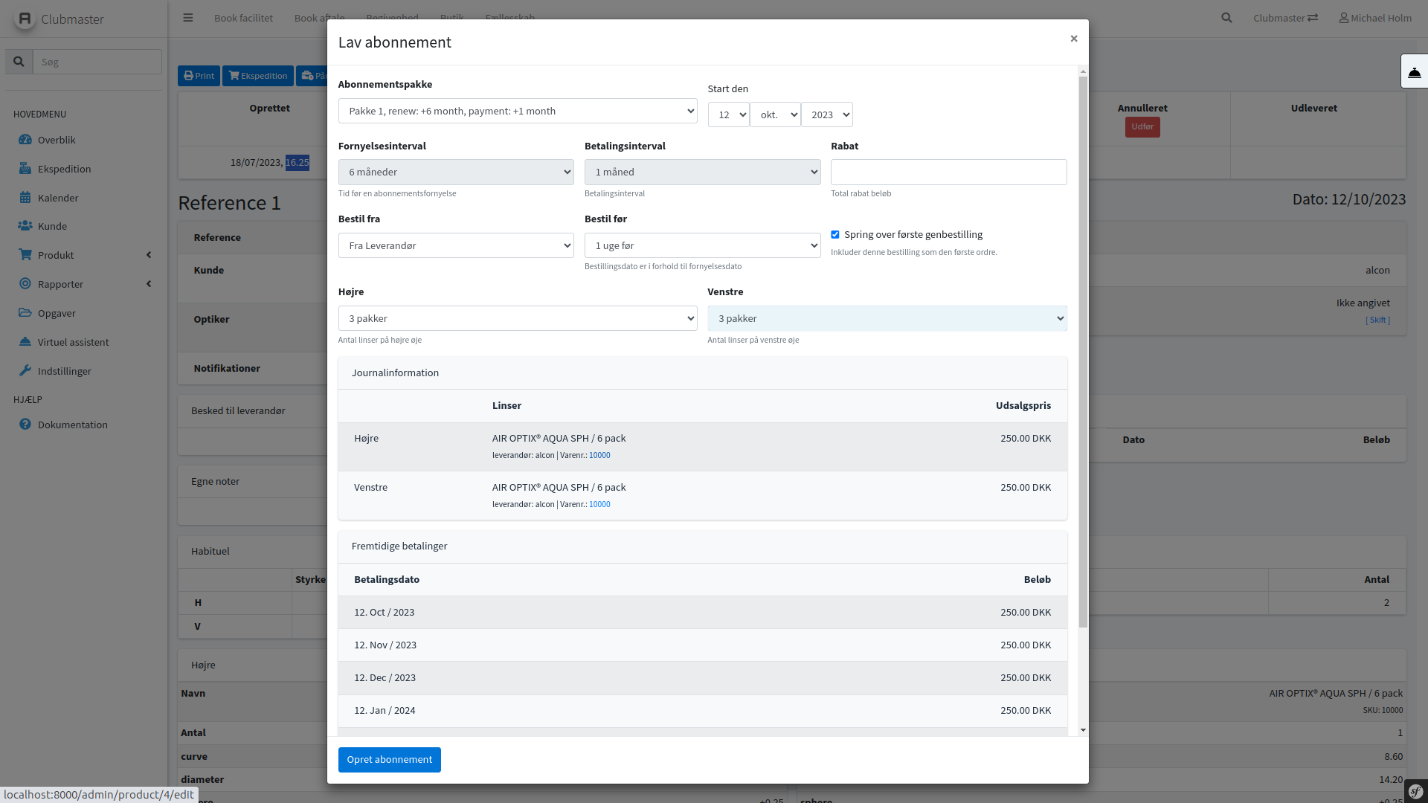Open the Abonnementspakke dropdown
Image resolution: width=1428 pixels, height=803 pixels.
coord(517,111)
